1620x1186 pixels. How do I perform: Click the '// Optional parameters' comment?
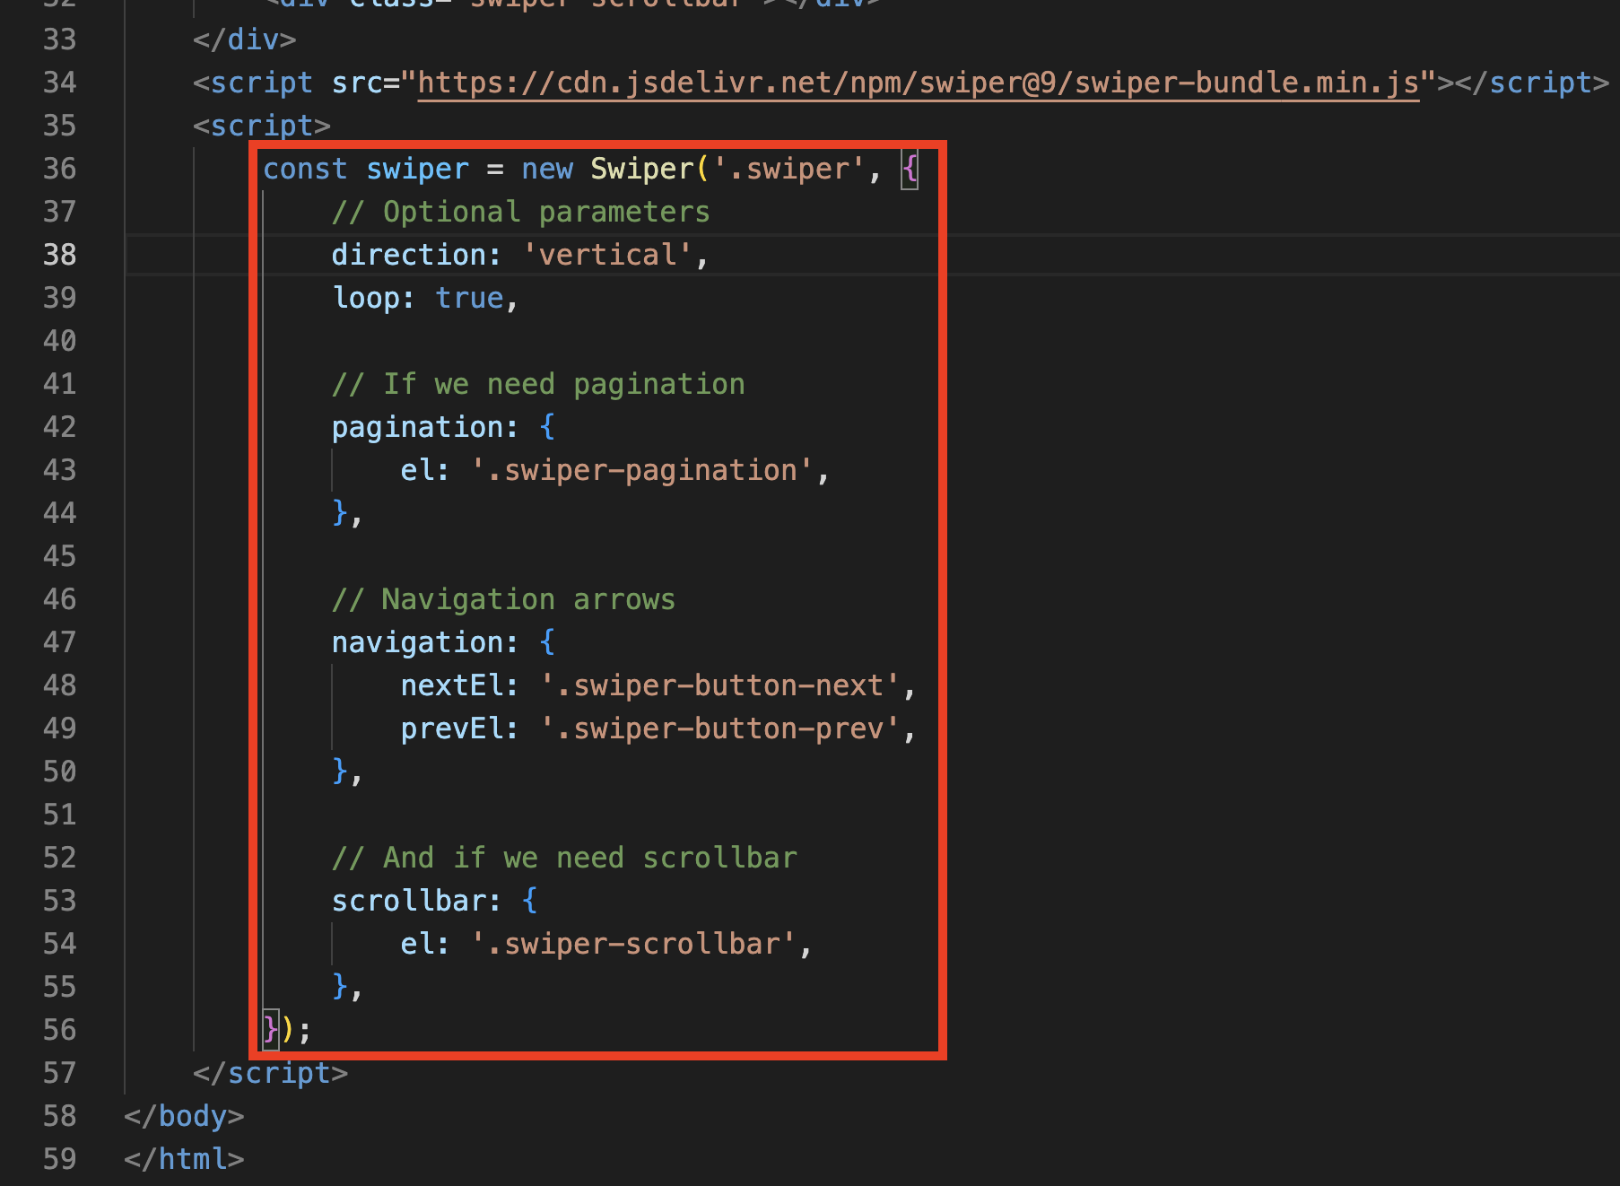[521, 212]
